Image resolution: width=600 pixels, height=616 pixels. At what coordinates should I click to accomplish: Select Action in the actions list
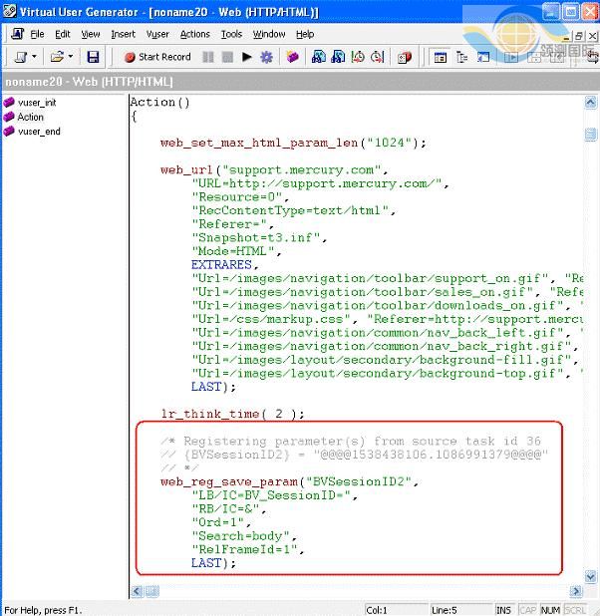(x=30, y=117)
